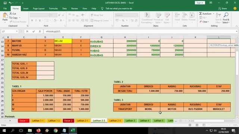
Task: Open the File menu tab
Action: tap(5, 9)
